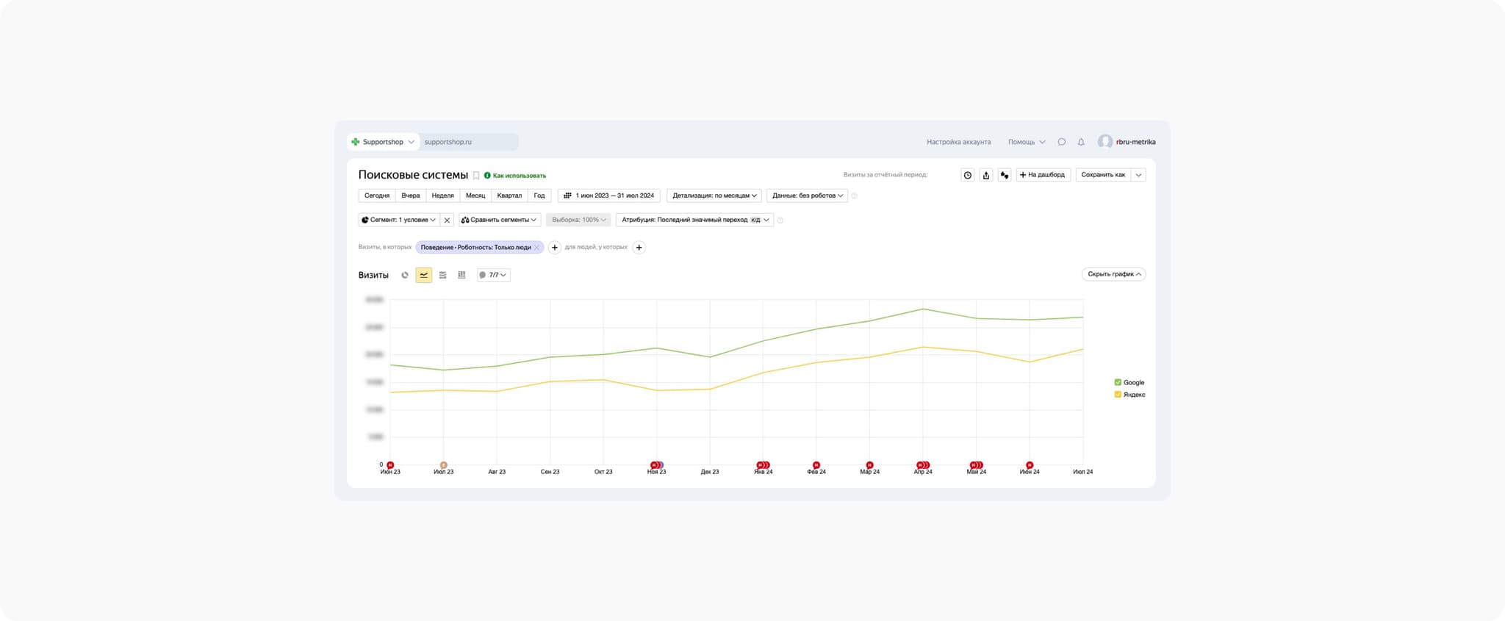1505x621 pixels.
Task: Switch to the pie chart view icon
Action: pyautogui.click(x=405, y=275)
